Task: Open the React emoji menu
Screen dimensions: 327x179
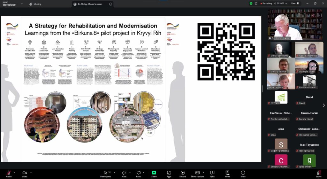Action: 139,173
